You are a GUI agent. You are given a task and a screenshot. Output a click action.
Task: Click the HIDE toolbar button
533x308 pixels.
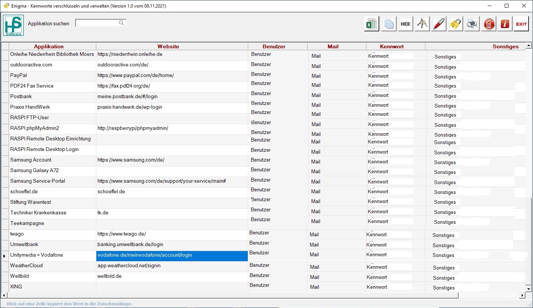click(x=405, y=24)
